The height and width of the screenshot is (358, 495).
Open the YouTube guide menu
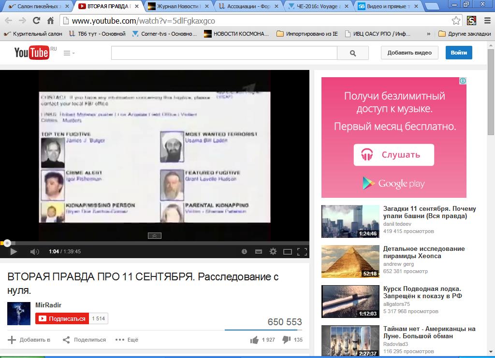(x=69, y=53)
